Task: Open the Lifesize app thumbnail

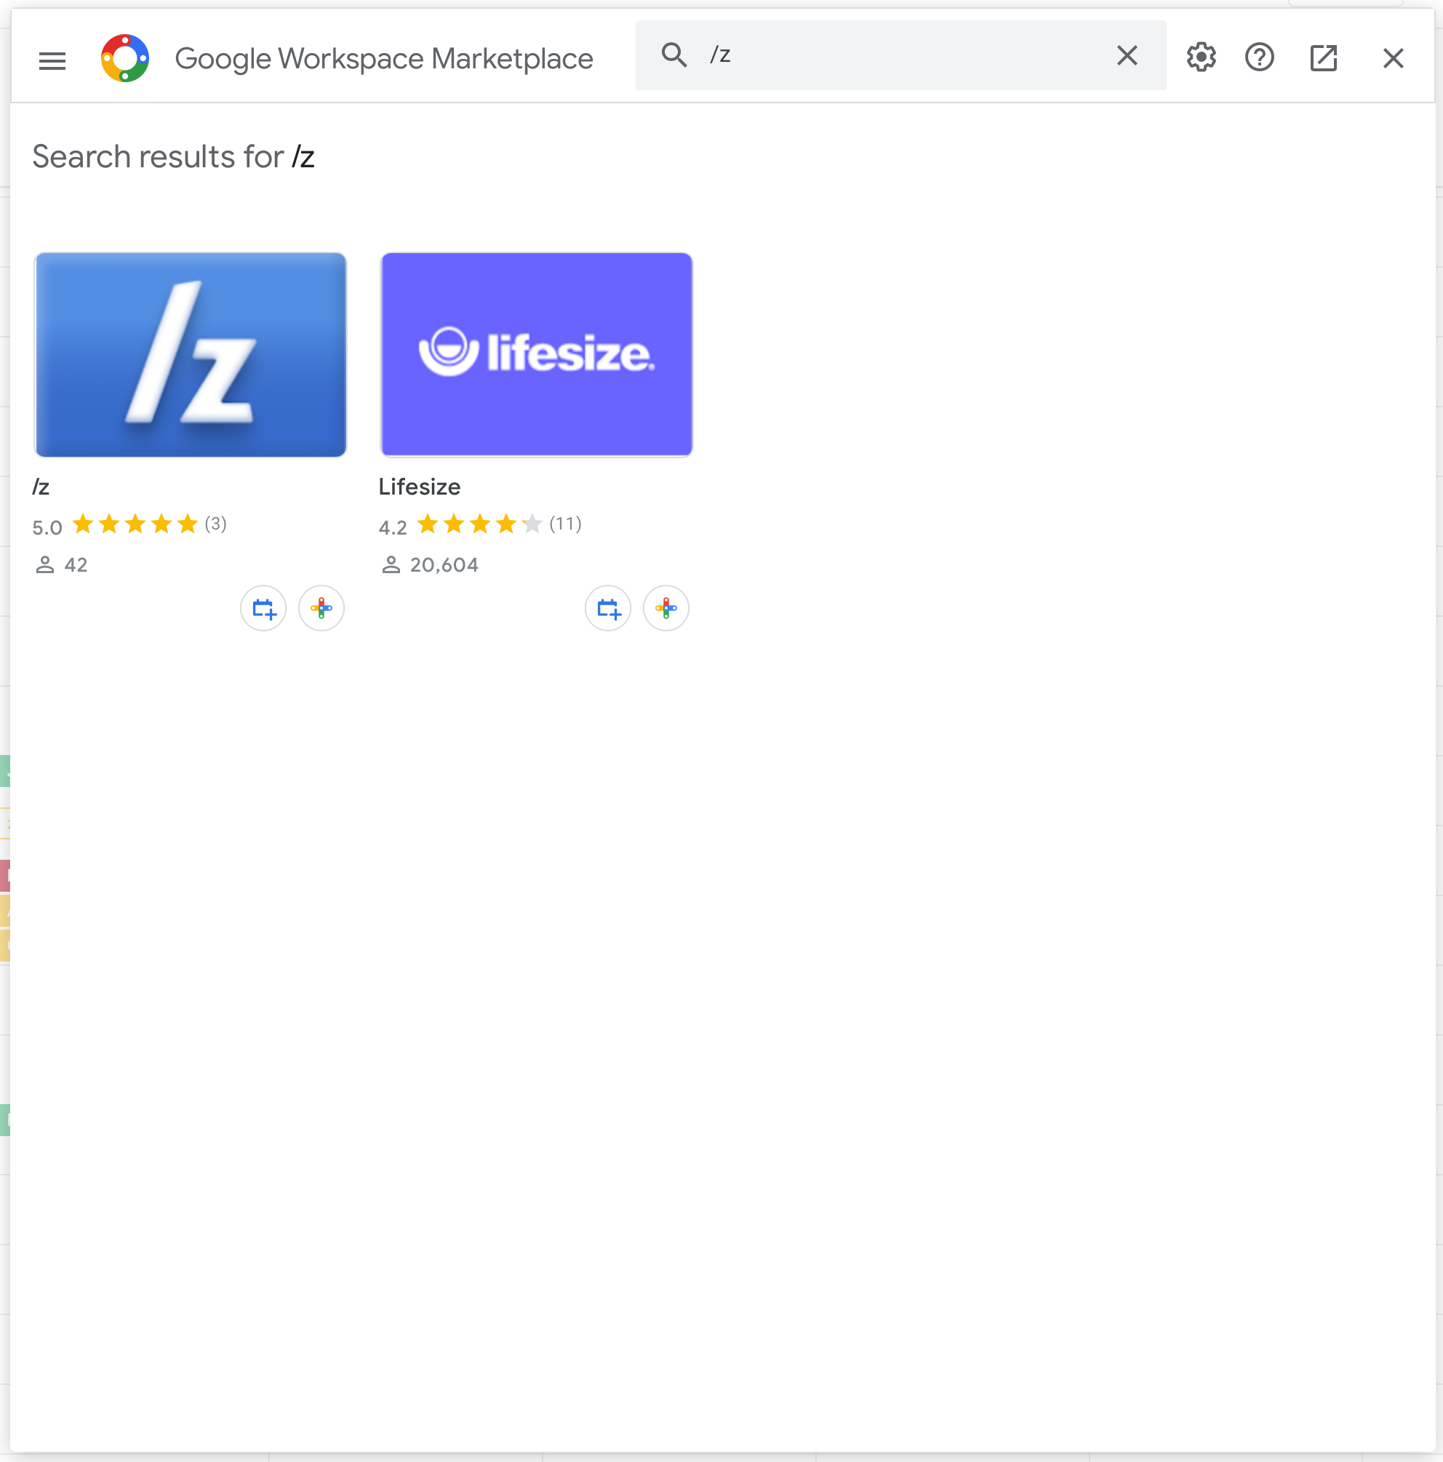Action: 537,355
